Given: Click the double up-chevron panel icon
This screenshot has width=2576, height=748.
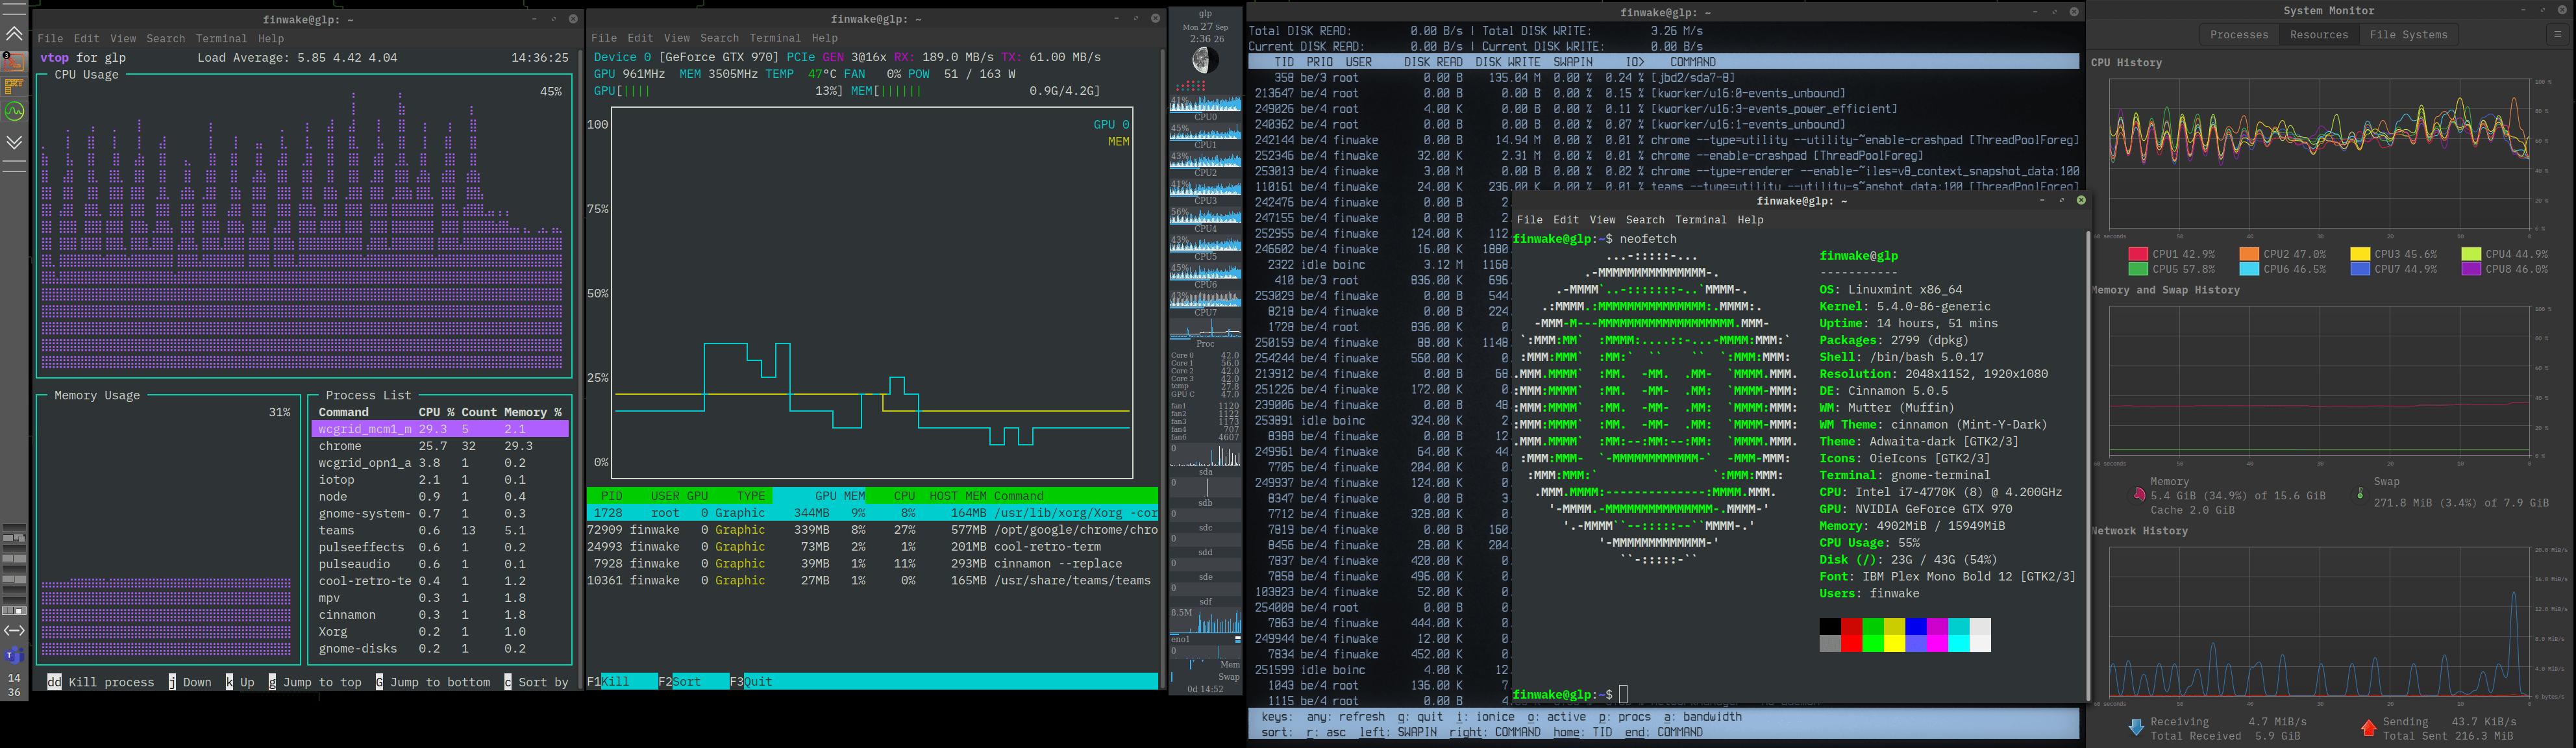Looking at the screenshot, I should click(14, 34).
